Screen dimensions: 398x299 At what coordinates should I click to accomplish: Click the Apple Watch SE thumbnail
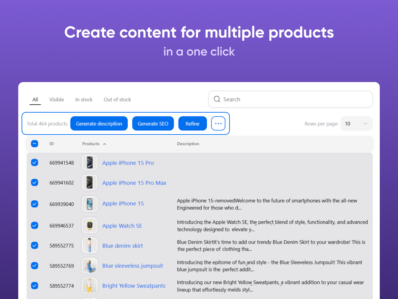click(90, 225)
